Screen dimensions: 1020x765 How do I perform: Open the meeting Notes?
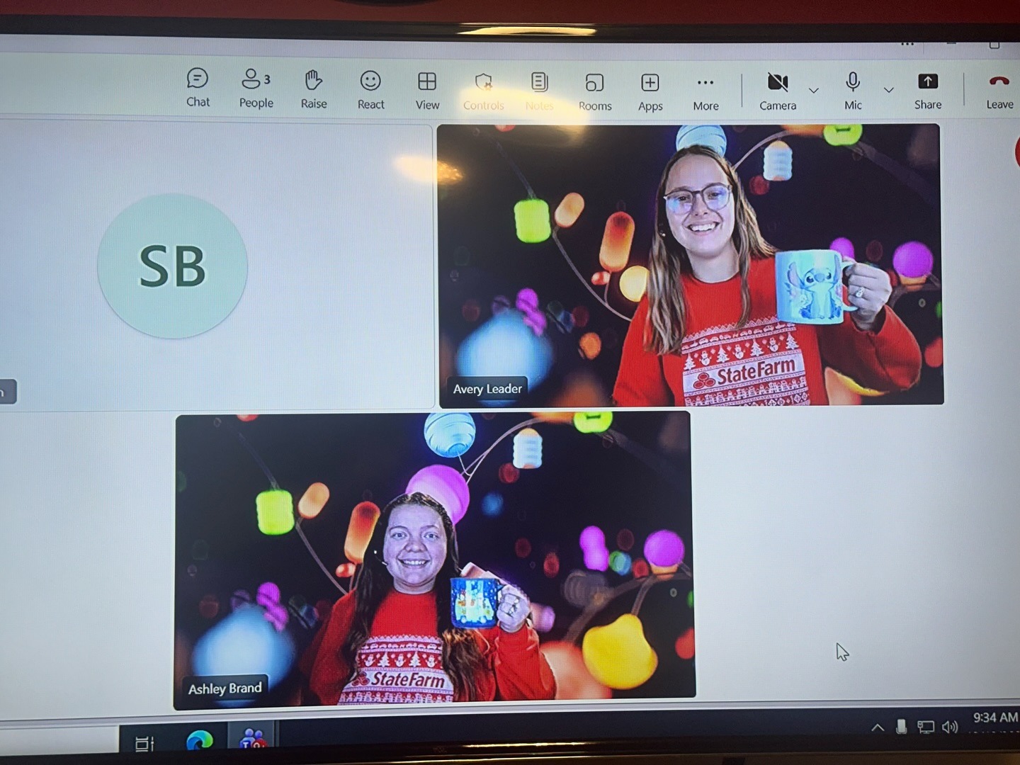pos(539,91)
